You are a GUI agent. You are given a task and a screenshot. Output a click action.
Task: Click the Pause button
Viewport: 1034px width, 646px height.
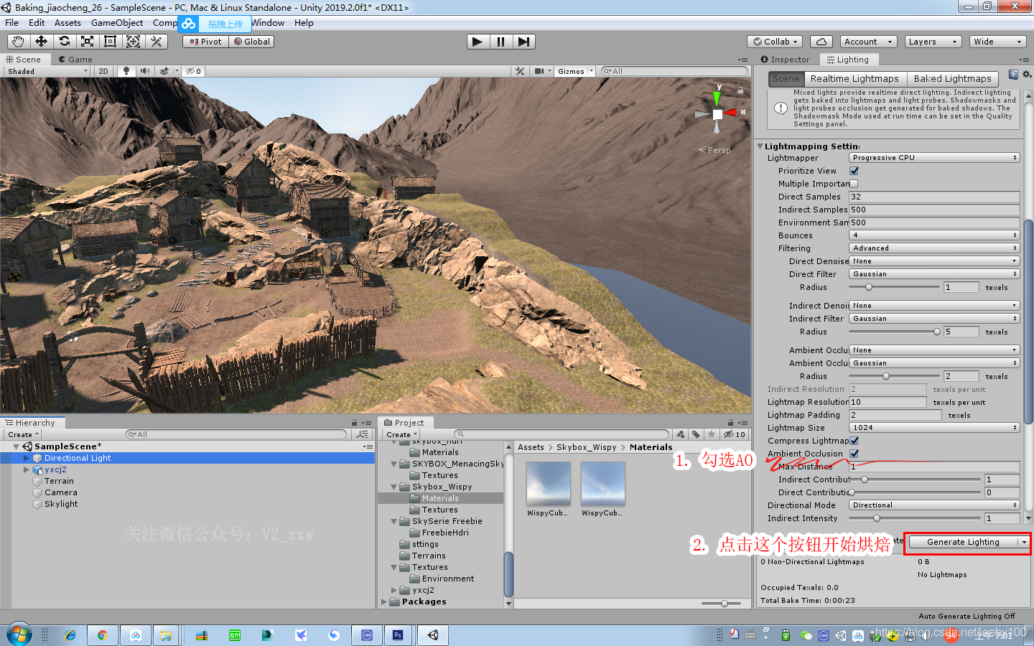500,42
